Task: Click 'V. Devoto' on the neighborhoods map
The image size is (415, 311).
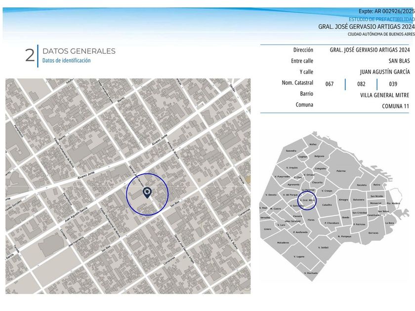Action: click(x=271, y=194)
